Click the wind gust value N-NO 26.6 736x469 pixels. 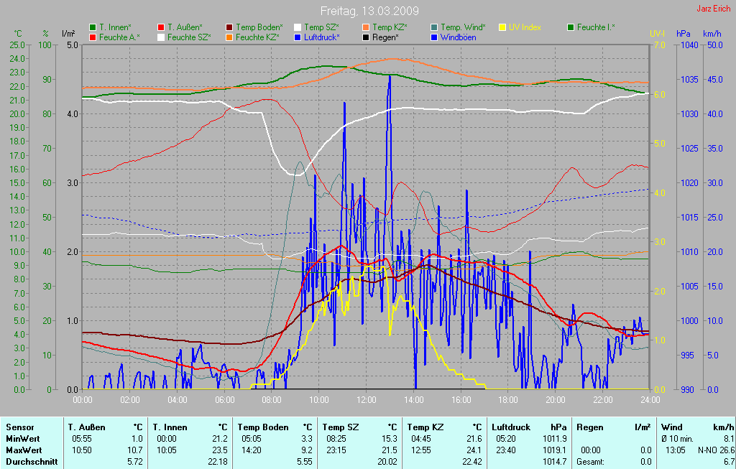(716, 450)
